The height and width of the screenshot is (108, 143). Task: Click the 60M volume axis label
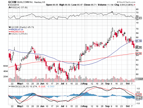point(6,66)
